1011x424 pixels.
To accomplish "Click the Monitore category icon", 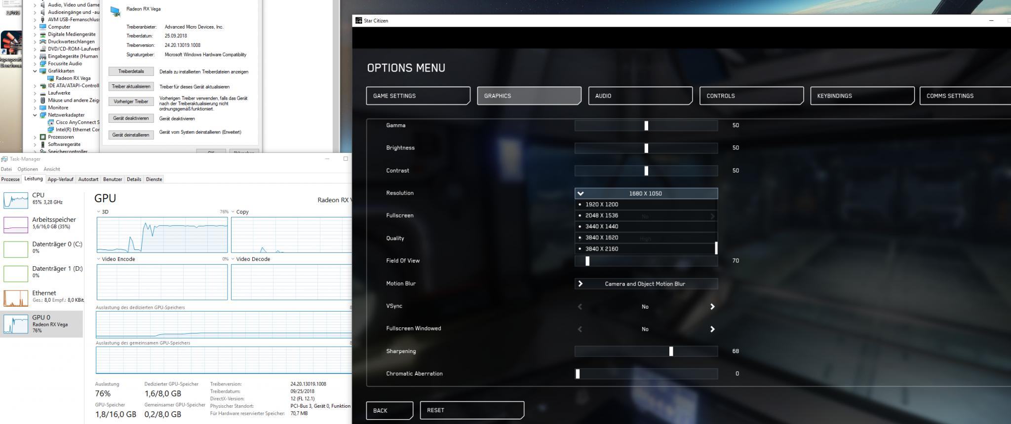I will (42, 107).
